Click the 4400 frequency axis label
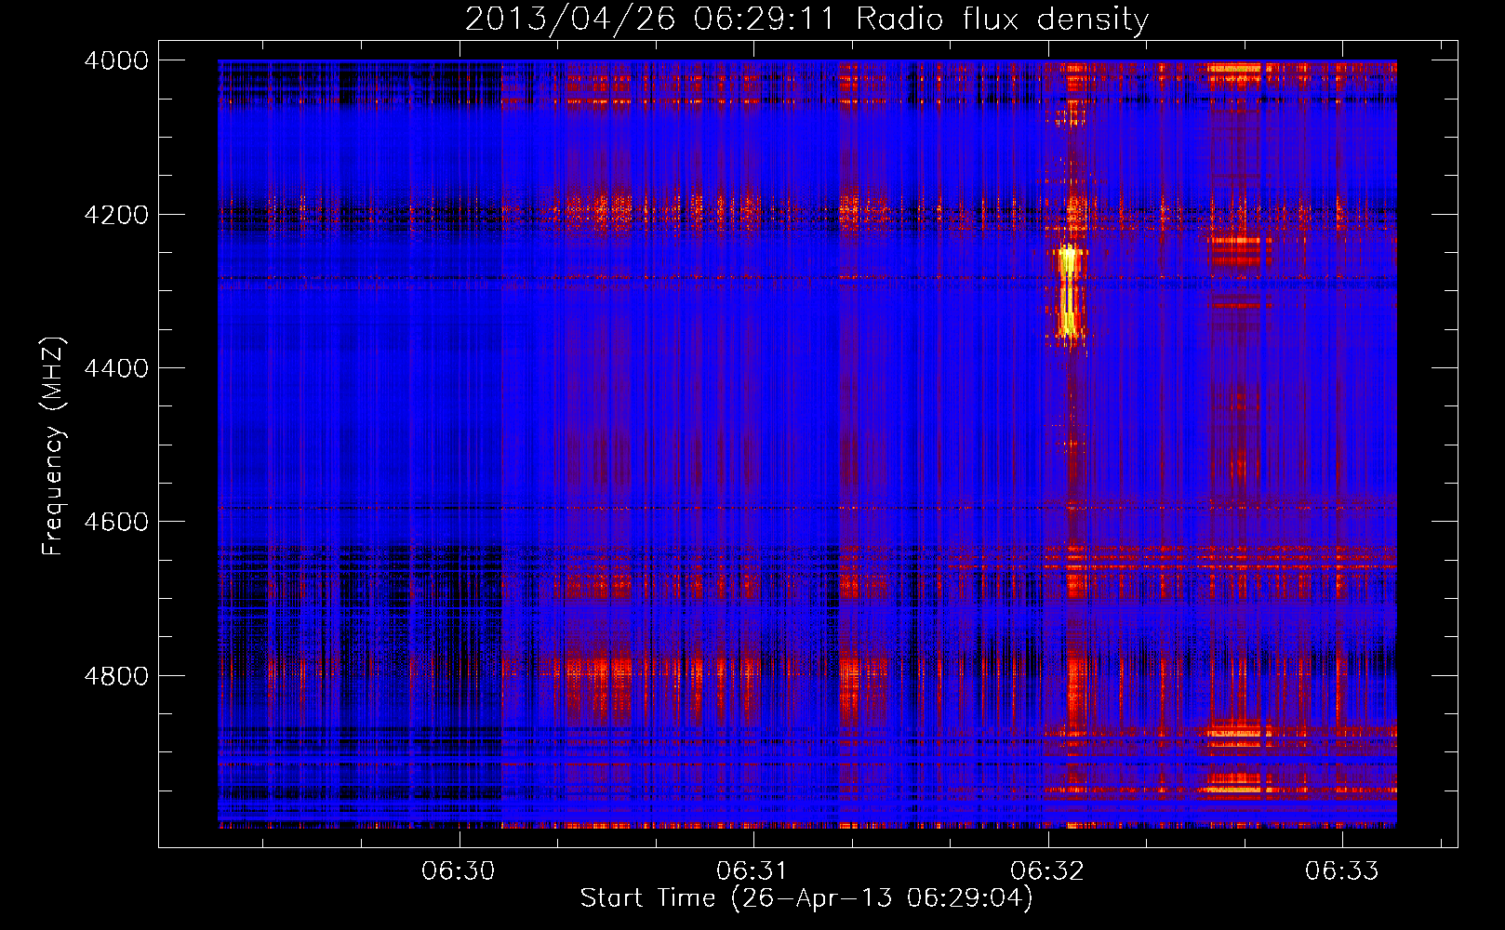 [116, 368]
